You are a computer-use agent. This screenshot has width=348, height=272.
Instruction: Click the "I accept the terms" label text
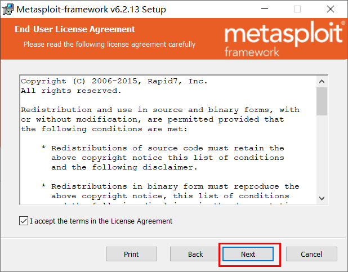tap(101, 221)
